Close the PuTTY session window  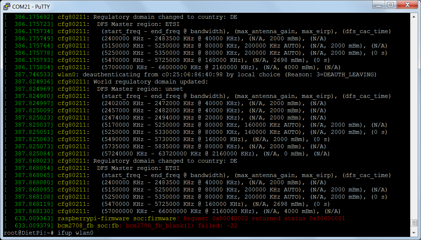coord(407,5)
